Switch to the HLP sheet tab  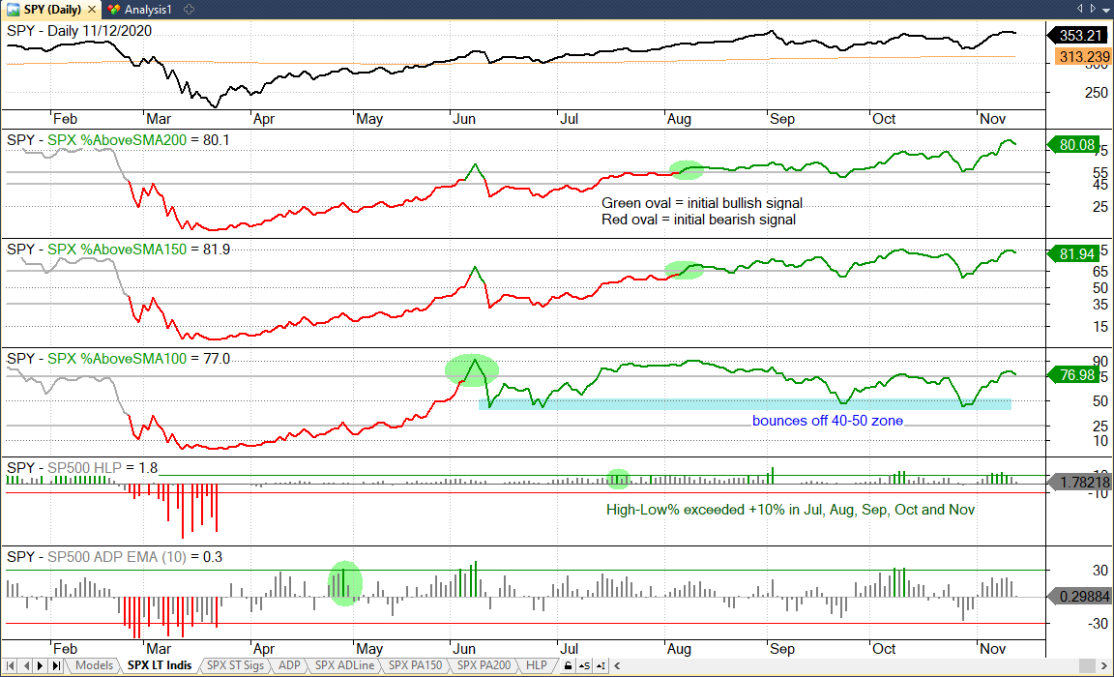point(537,665)
